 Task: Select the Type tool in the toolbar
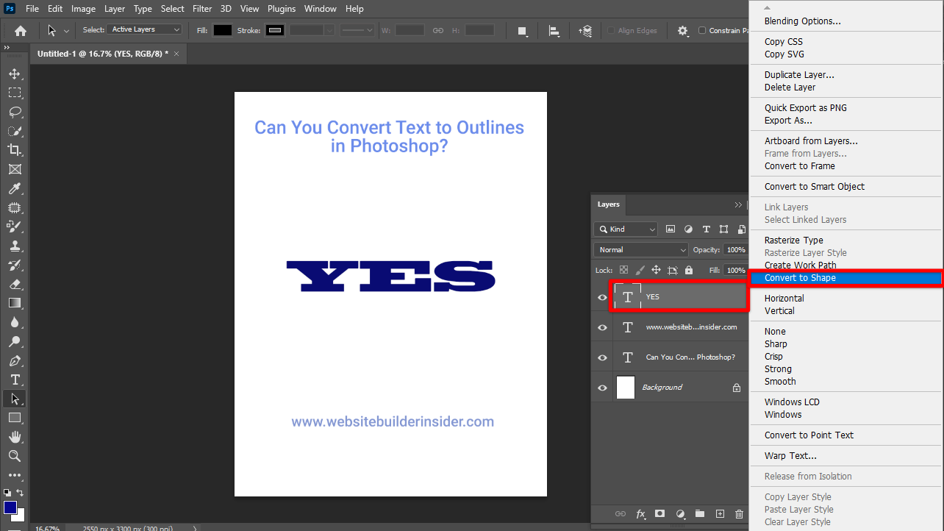click(x=15, y=379)
